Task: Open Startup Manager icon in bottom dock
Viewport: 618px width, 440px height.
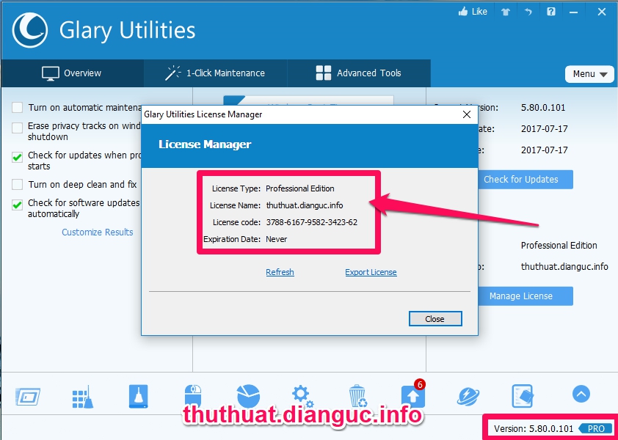Action: (x=28, y=397)
